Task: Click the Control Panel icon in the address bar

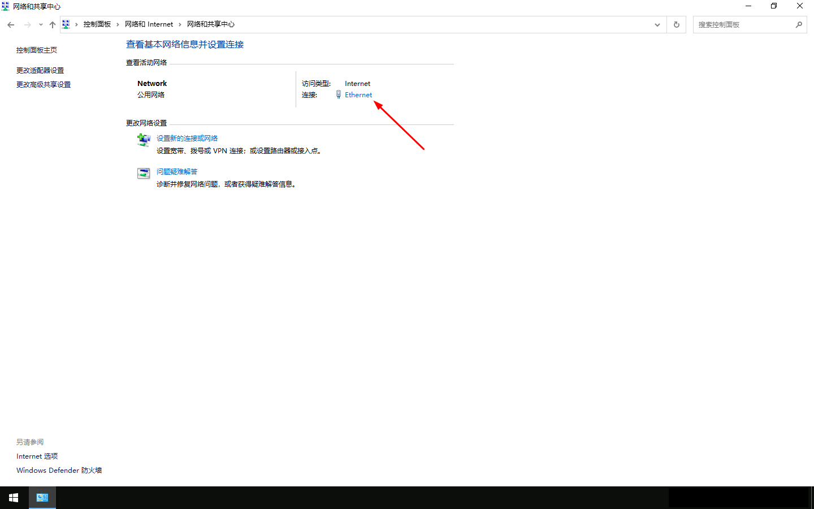Action: tap(66, 24)
